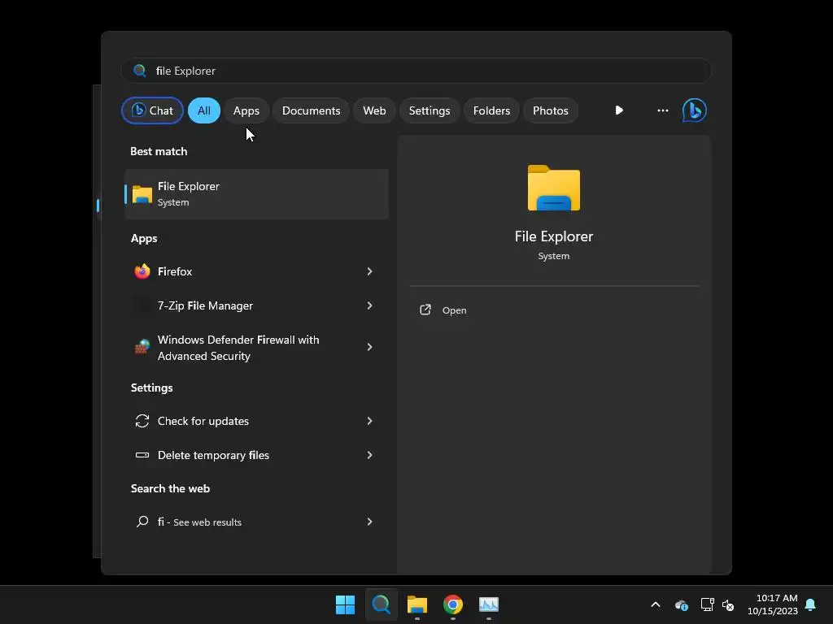Open Bing Chat icon at top right
Image resolution: width=833 pixels, height=624 pixels.
[694, 110]
